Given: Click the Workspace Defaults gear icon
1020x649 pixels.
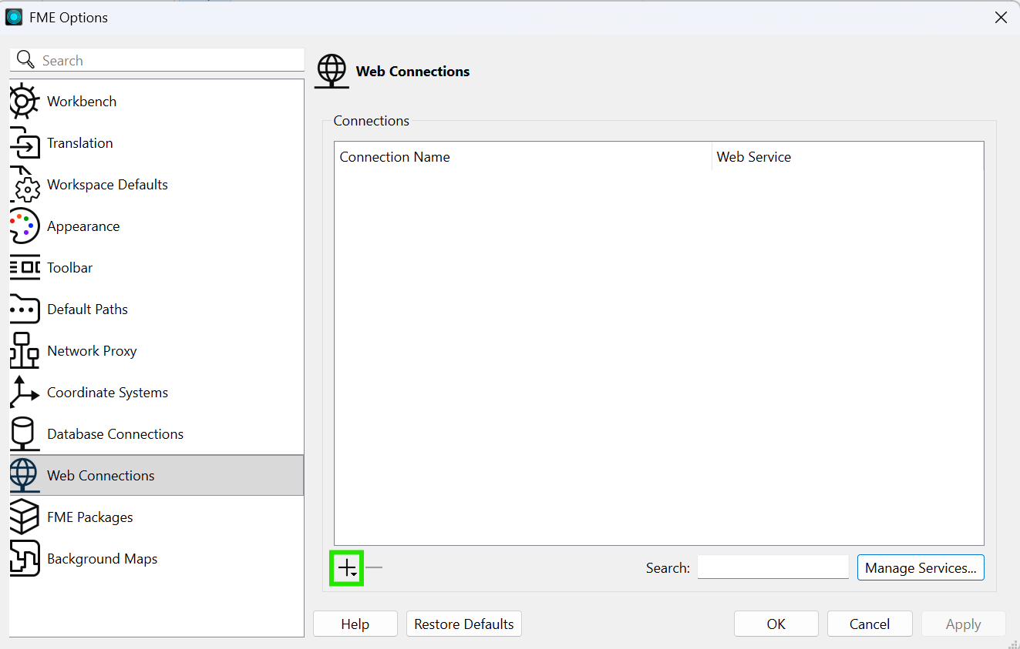Looking at the screenshot, I should coord(24,185).
